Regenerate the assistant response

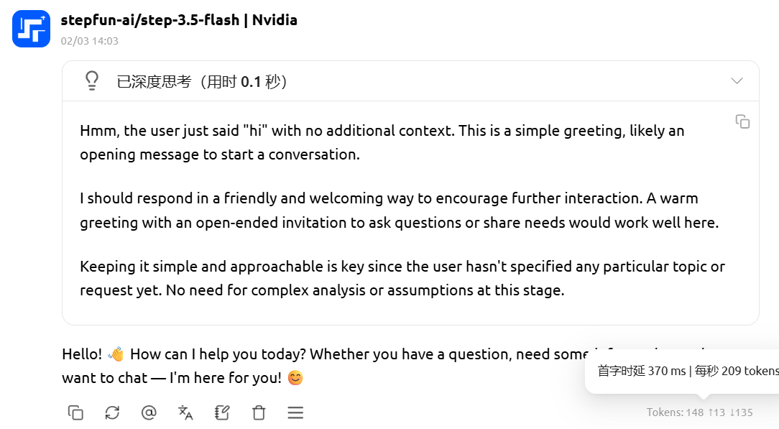coord(112,412)
